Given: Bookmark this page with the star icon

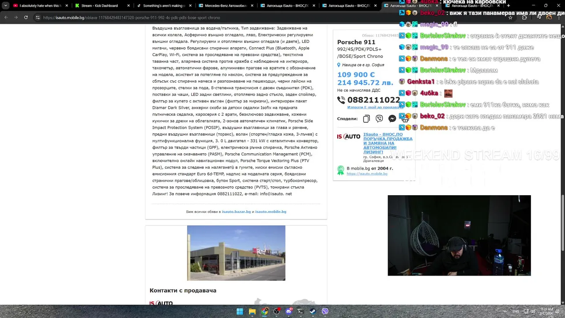Looking at the screenshot, I should [x=510, y=18].
